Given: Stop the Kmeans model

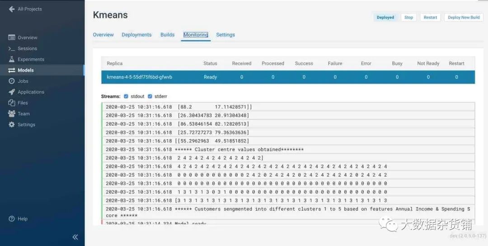Looking at the screenshot, I should point(408,18).
